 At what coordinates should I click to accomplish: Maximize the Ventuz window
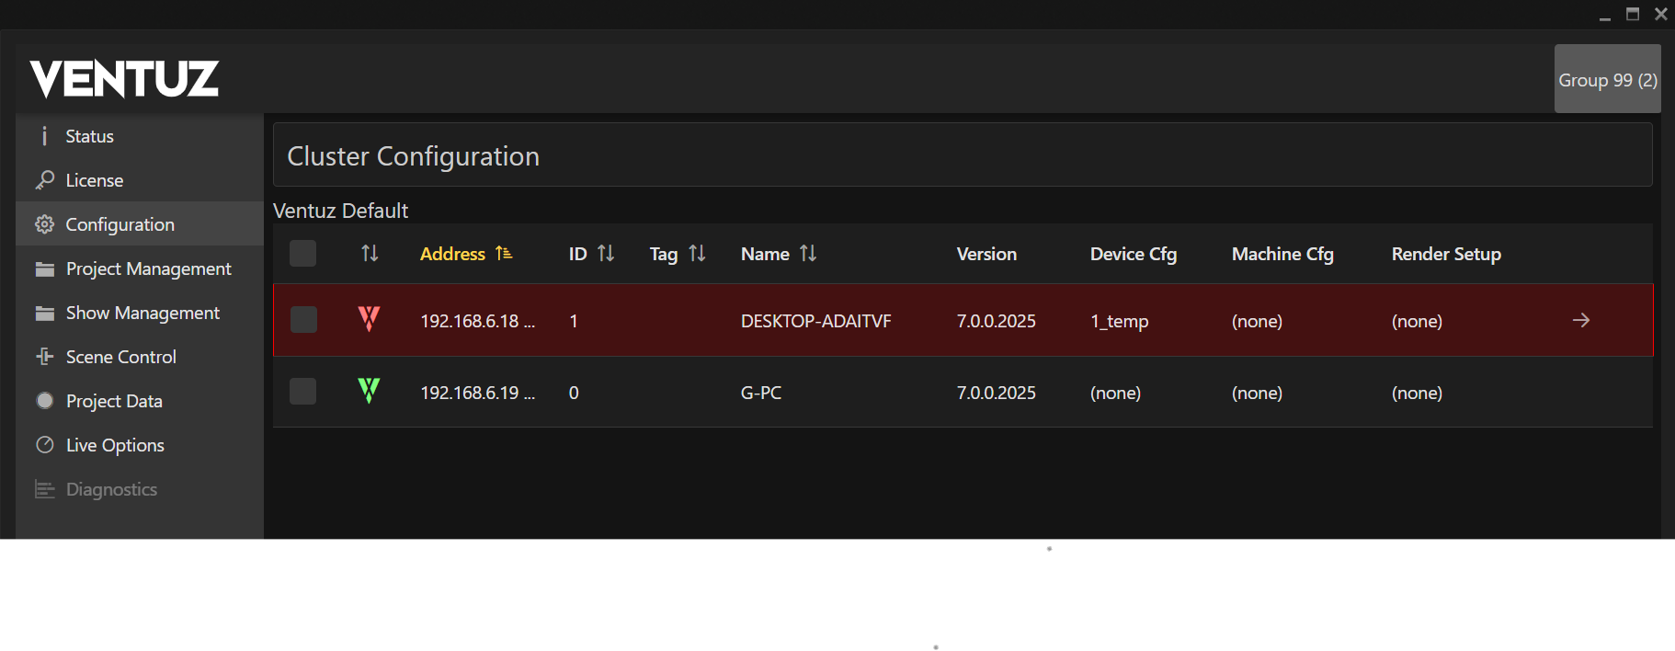[1633, 14]
